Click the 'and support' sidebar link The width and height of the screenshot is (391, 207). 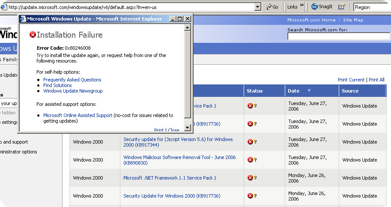tap(14, 142)
